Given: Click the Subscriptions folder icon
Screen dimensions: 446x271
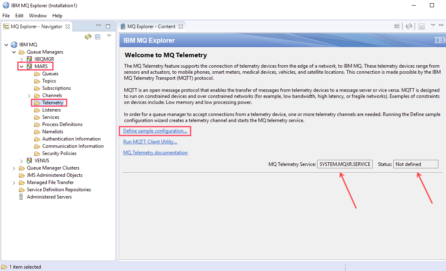Looking at the screenshot, I should 37,88.
